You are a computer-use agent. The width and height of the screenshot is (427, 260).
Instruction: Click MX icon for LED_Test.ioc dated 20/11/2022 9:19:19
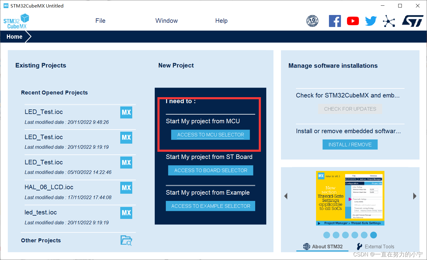click(126, 137)
